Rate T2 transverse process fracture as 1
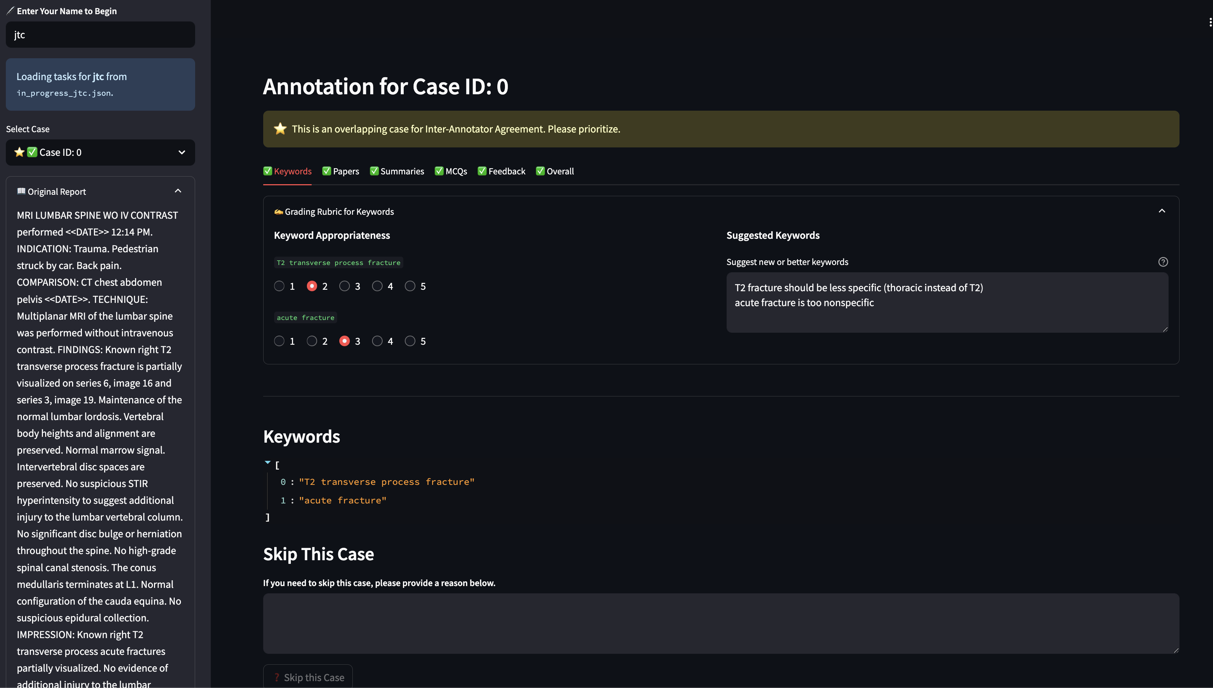 point(279,286)
